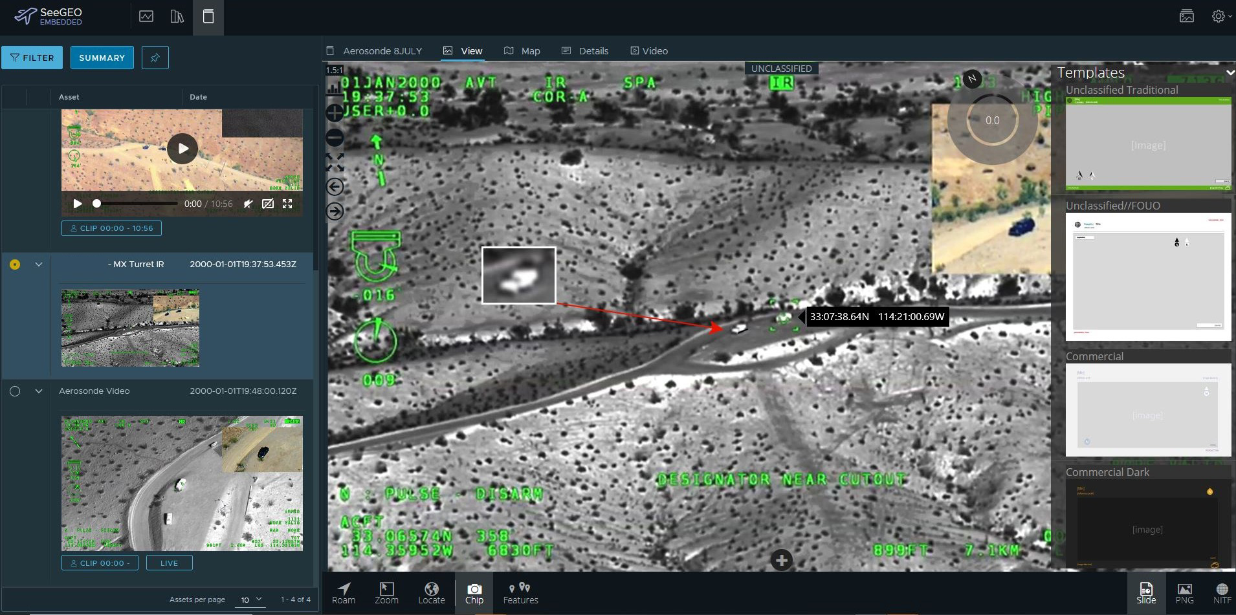This screenshot has height=615, width=1236.
Task: Click the SUMMARY button
Action: [102, 58]
